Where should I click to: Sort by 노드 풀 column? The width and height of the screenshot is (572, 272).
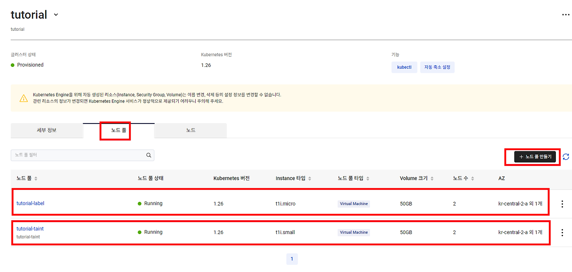(36, 178)
